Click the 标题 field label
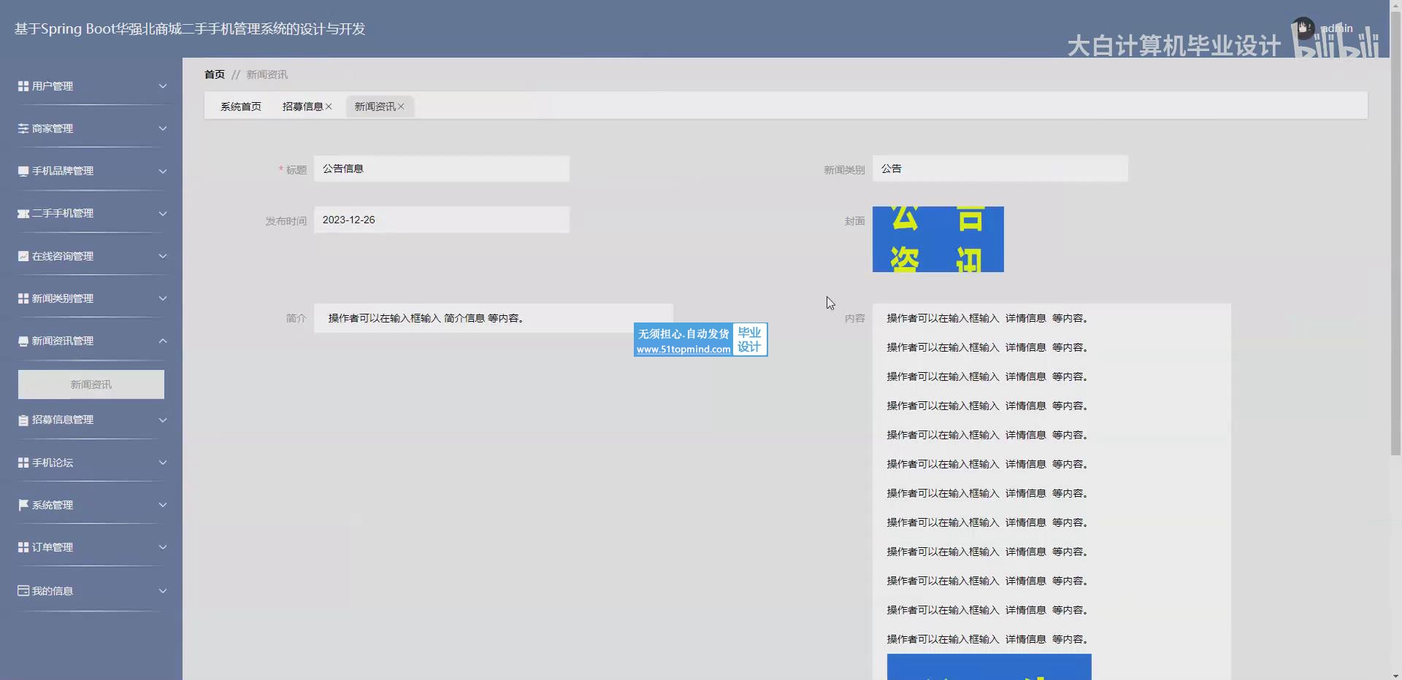This screenshot has width=1402, height=680. pos(296,170)
